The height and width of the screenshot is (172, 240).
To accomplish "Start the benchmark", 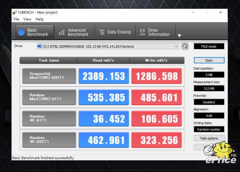I will tap(209, 60).
